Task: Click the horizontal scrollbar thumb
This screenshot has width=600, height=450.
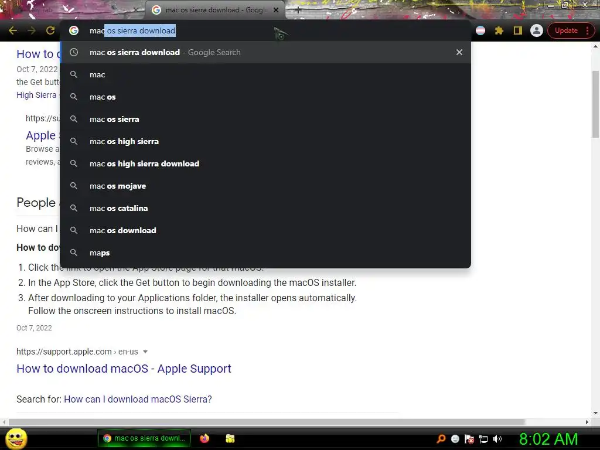Action: point(267,422)
